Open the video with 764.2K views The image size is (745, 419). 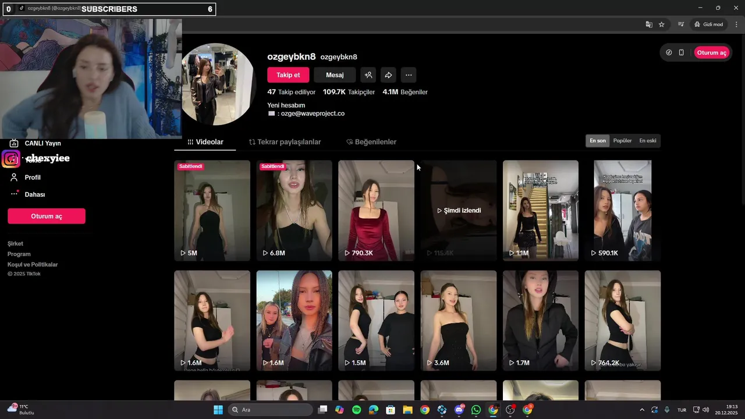click(623, 320)
